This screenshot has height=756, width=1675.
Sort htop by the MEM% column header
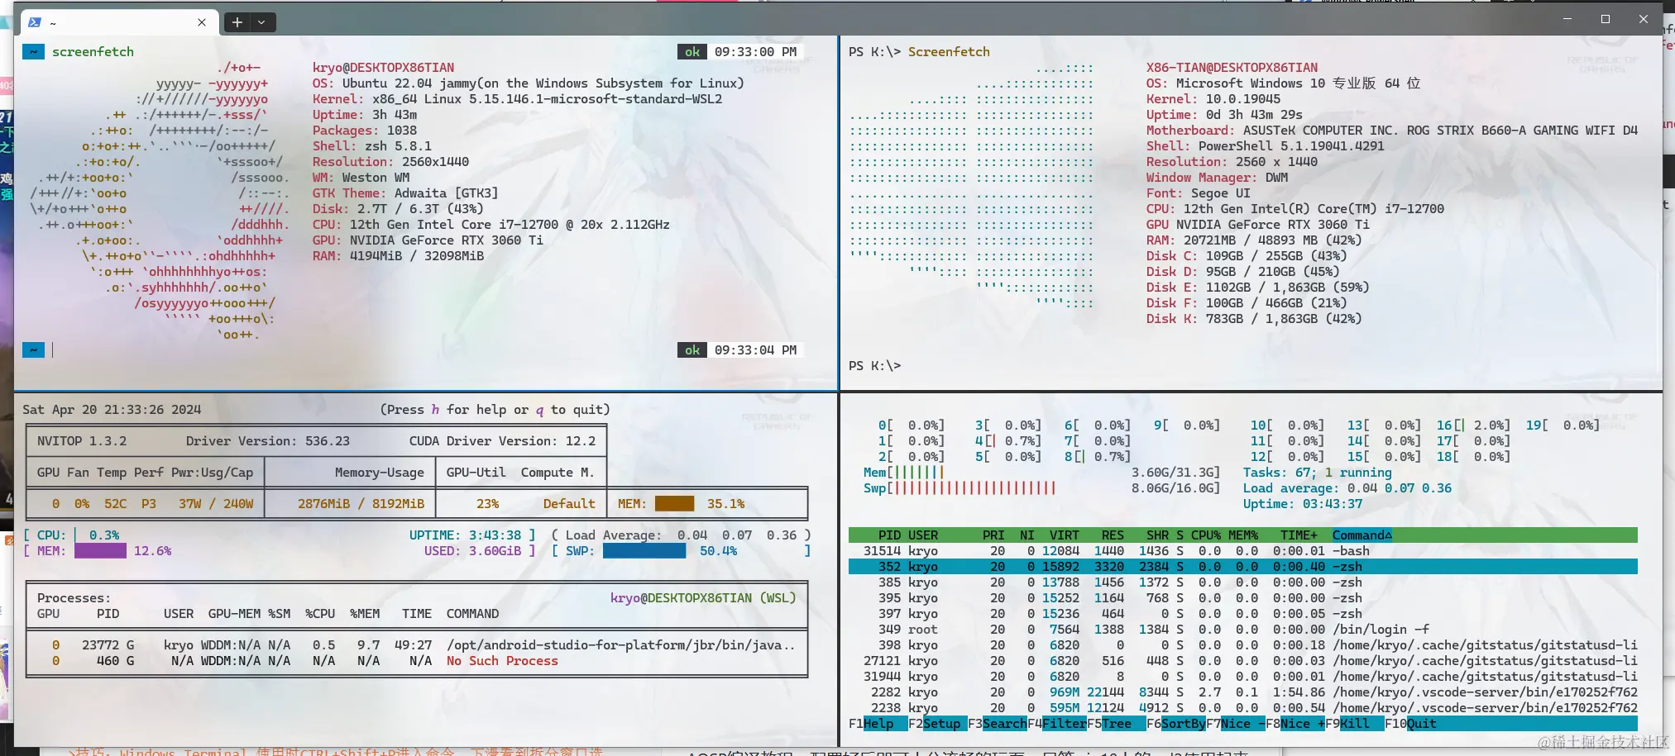[x=1242, y=535]
